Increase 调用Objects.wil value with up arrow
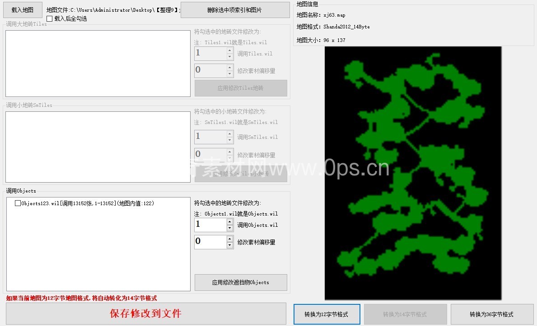The width and height of the screenshot is (537, 326). click(x=230, y=221)
